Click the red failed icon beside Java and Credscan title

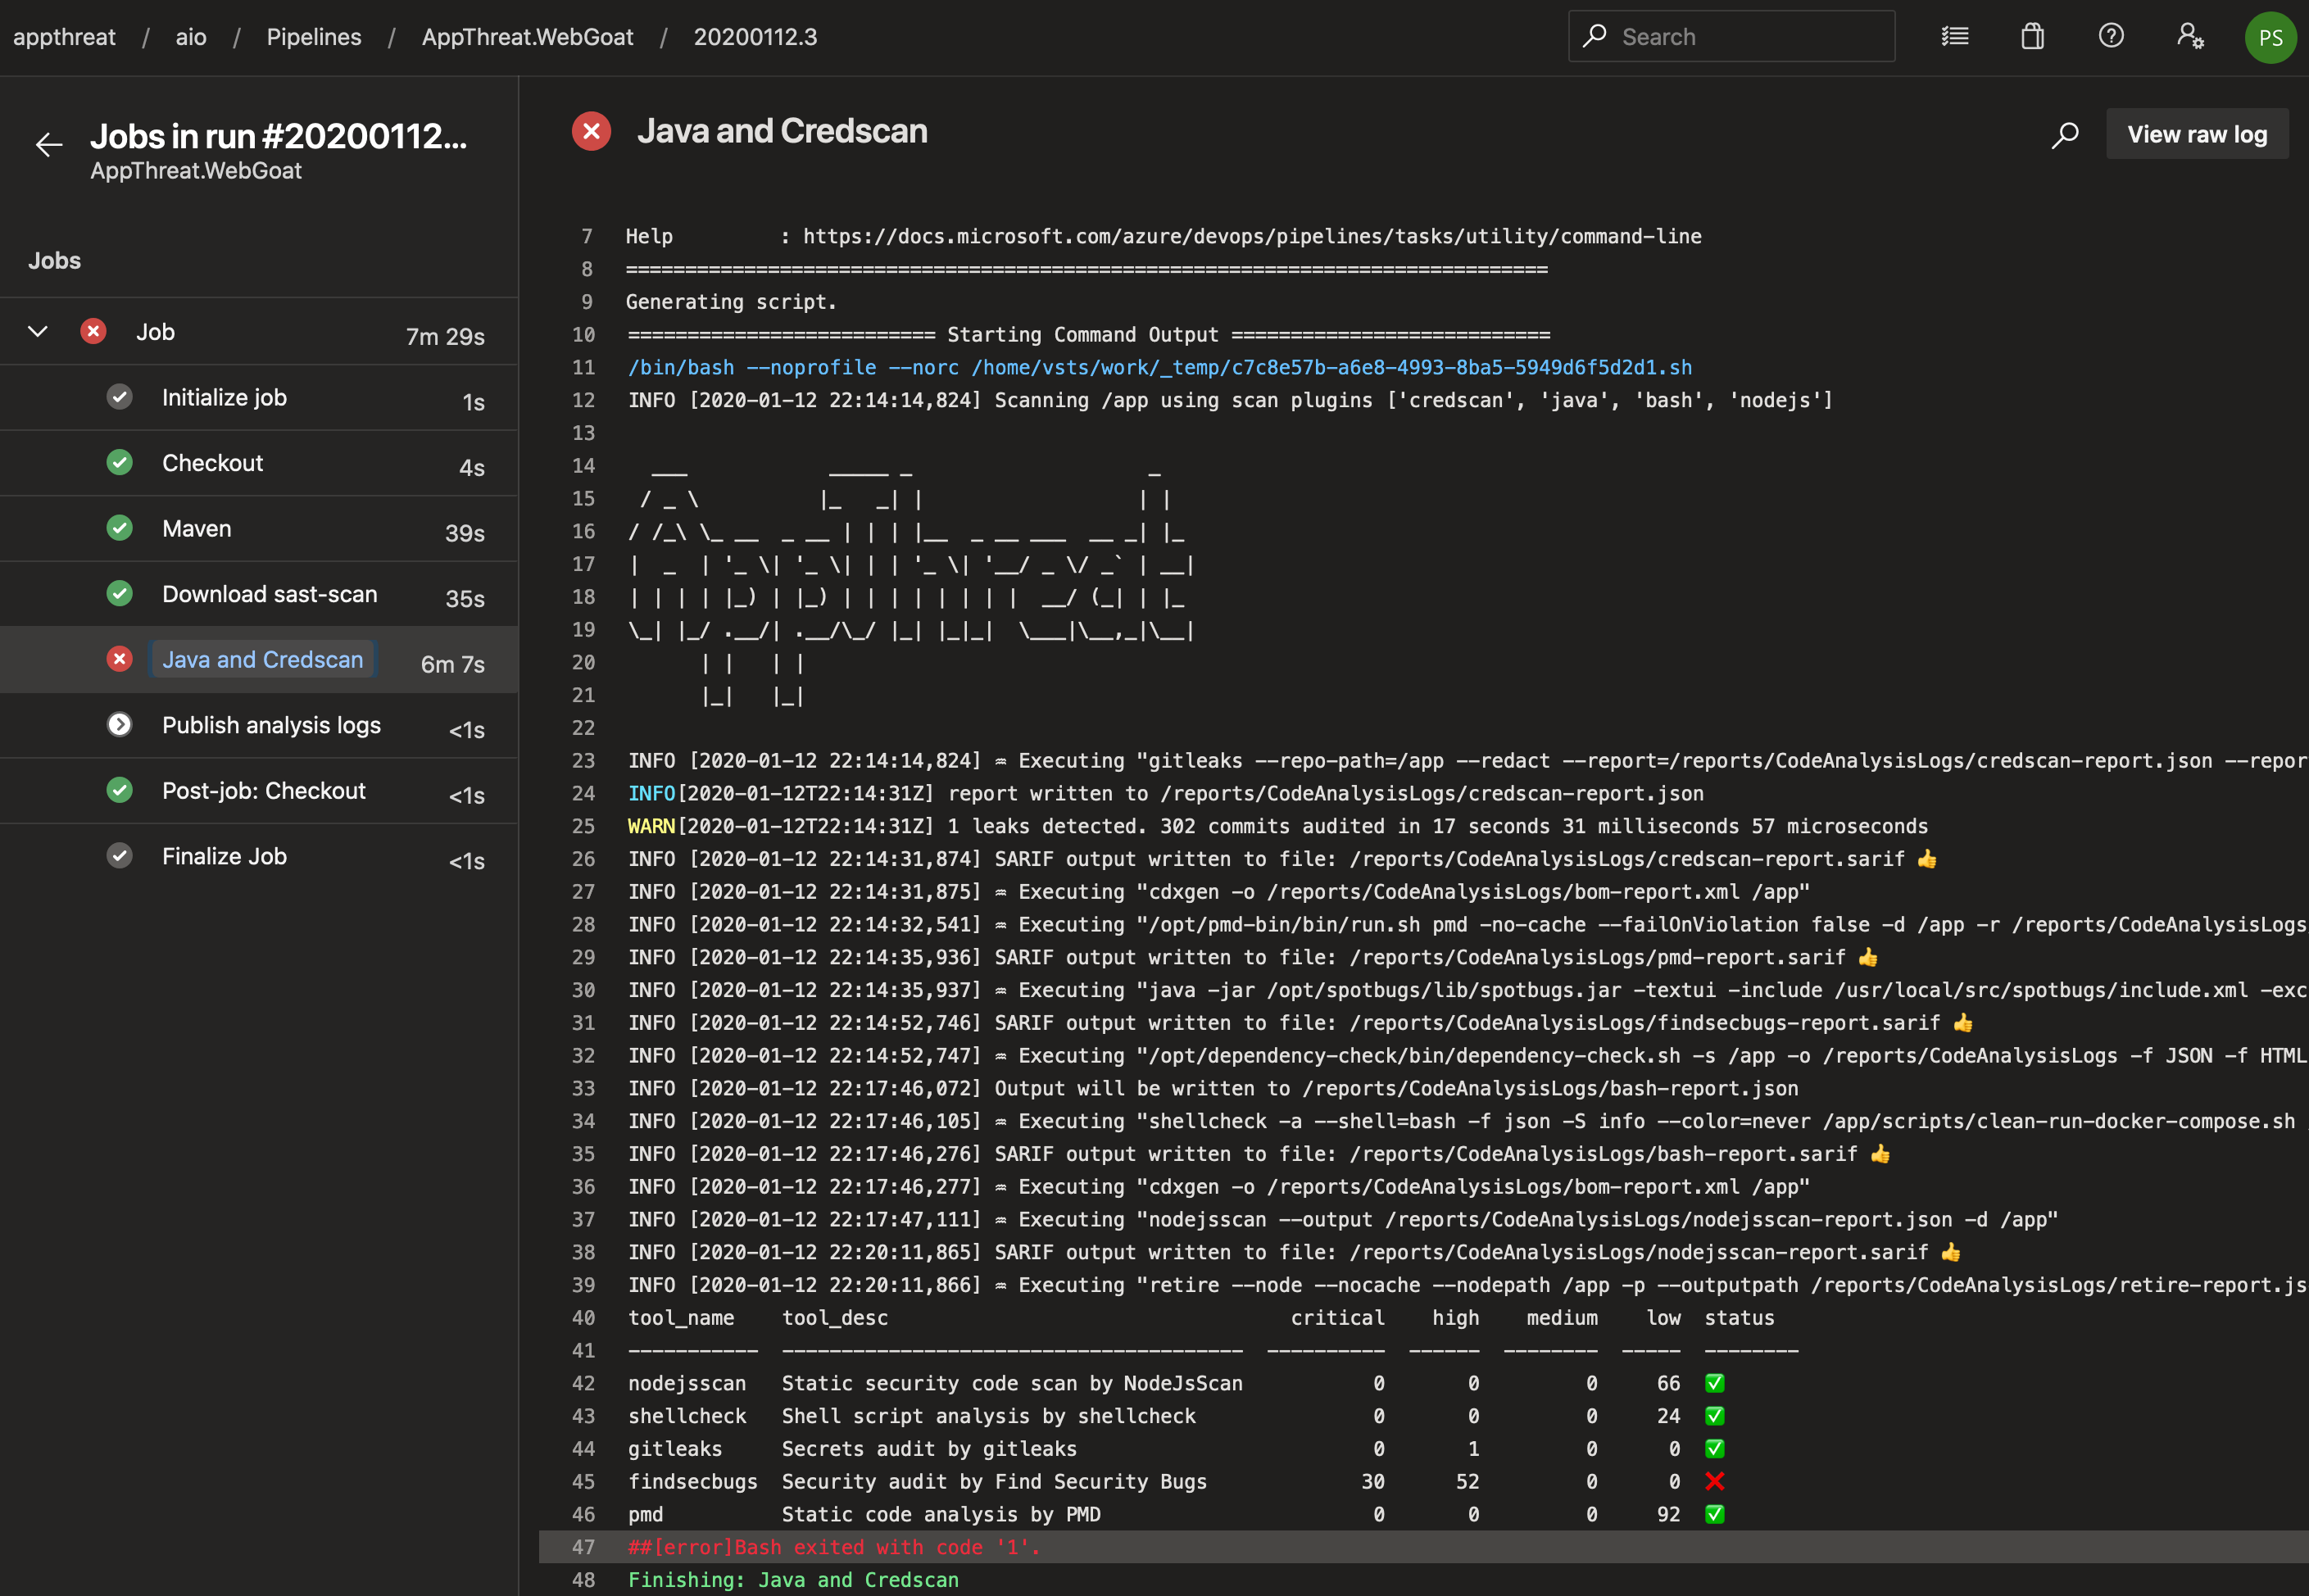(x=591, y=132)
